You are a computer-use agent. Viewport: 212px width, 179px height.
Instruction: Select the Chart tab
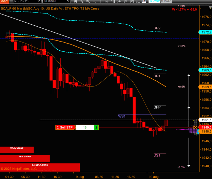click(4, 1)
